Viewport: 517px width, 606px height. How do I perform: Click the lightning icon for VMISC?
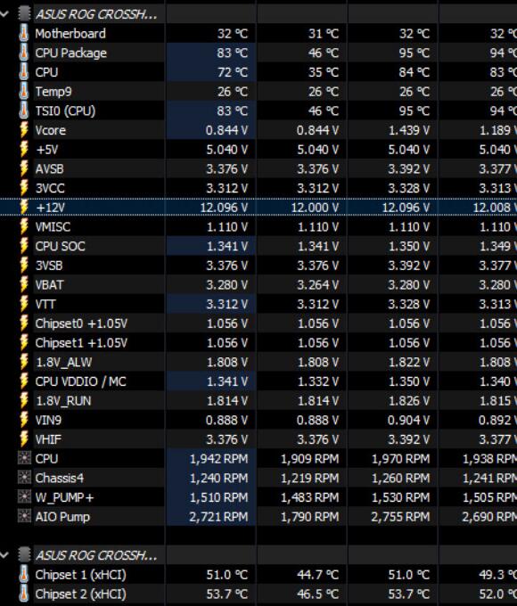click(24, 226)
